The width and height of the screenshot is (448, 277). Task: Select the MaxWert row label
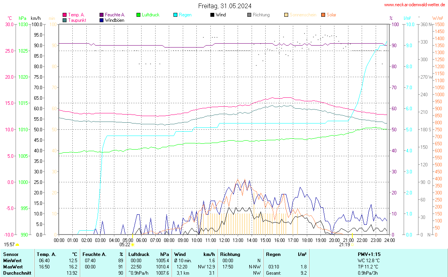click(x=12, y=266)
